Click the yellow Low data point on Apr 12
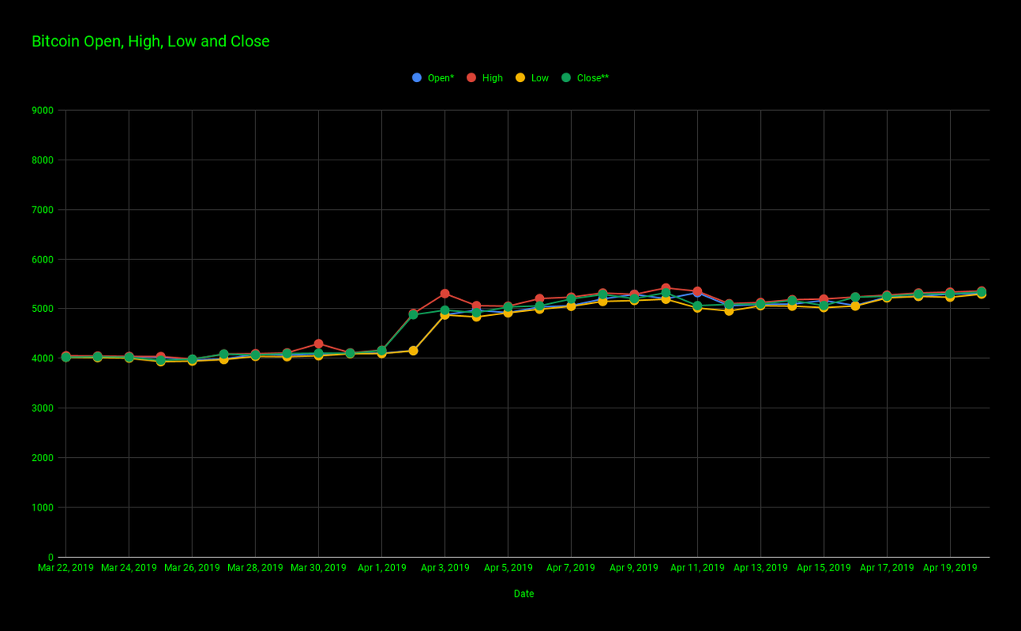1021x631 pixels. tap(729, 311)
